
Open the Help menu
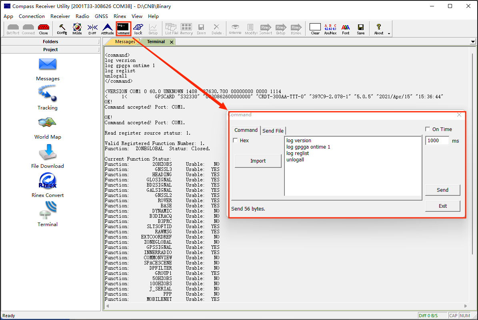point(153,16)
